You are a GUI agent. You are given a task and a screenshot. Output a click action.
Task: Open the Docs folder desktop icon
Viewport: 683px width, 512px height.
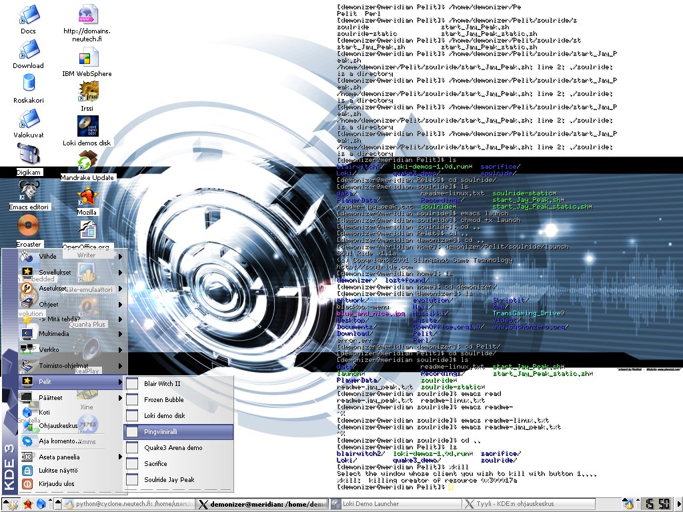pyautogui.click(x=28, y=15)
